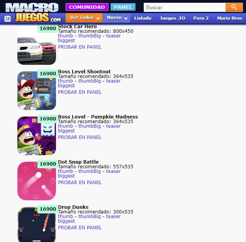
Task: Click biggest link for Stock Car Hero
Action: [66, 41]
